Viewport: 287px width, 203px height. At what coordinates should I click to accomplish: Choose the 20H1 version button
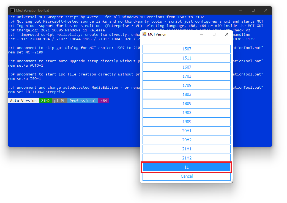pyautogui.click(x=187, y=131)
